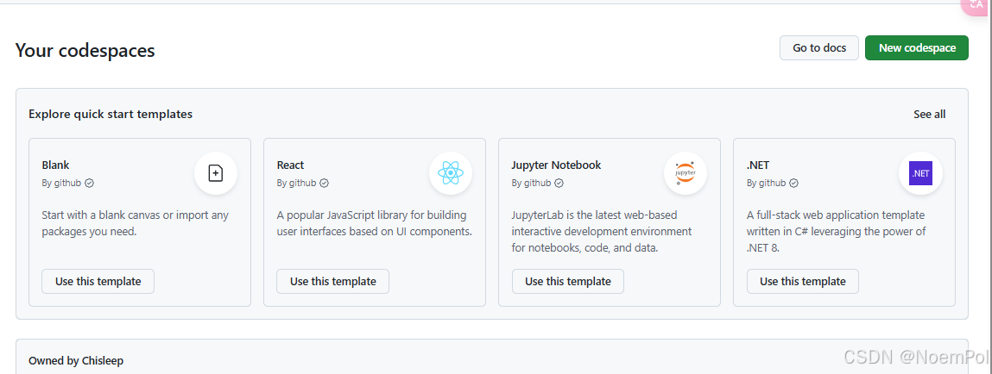992x374 pixels.
Task: Click the purple .NET logo icon
Action: (x=920, y=173)
